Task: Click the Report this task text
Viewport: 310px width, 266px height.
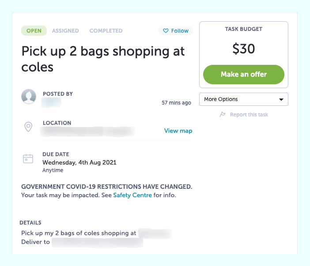Action: coord(249,115)
